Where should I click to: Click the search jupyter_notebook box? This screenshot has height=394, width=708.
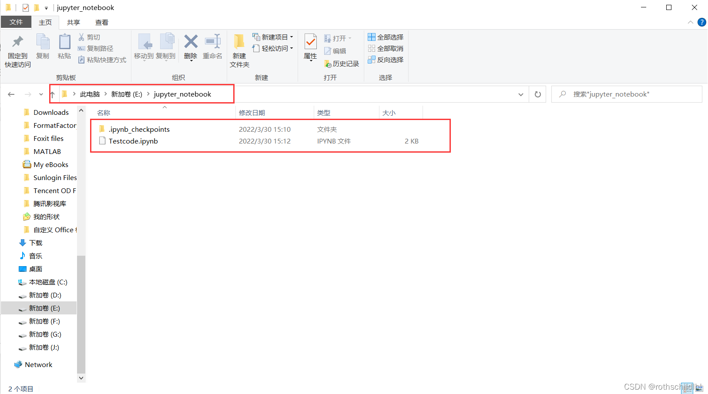627,94
